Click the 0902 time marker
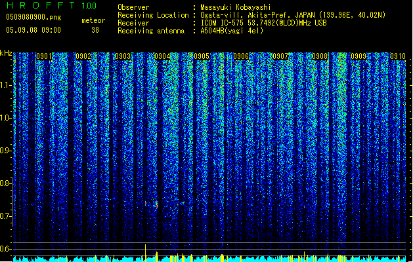413x262 pixels. click(83, 56)
